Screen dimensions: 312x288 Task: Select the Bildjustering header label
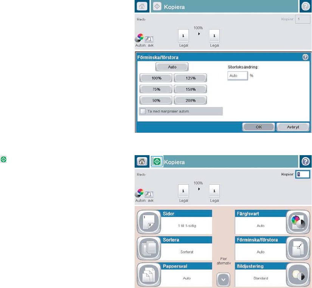(x=250, y=266)
